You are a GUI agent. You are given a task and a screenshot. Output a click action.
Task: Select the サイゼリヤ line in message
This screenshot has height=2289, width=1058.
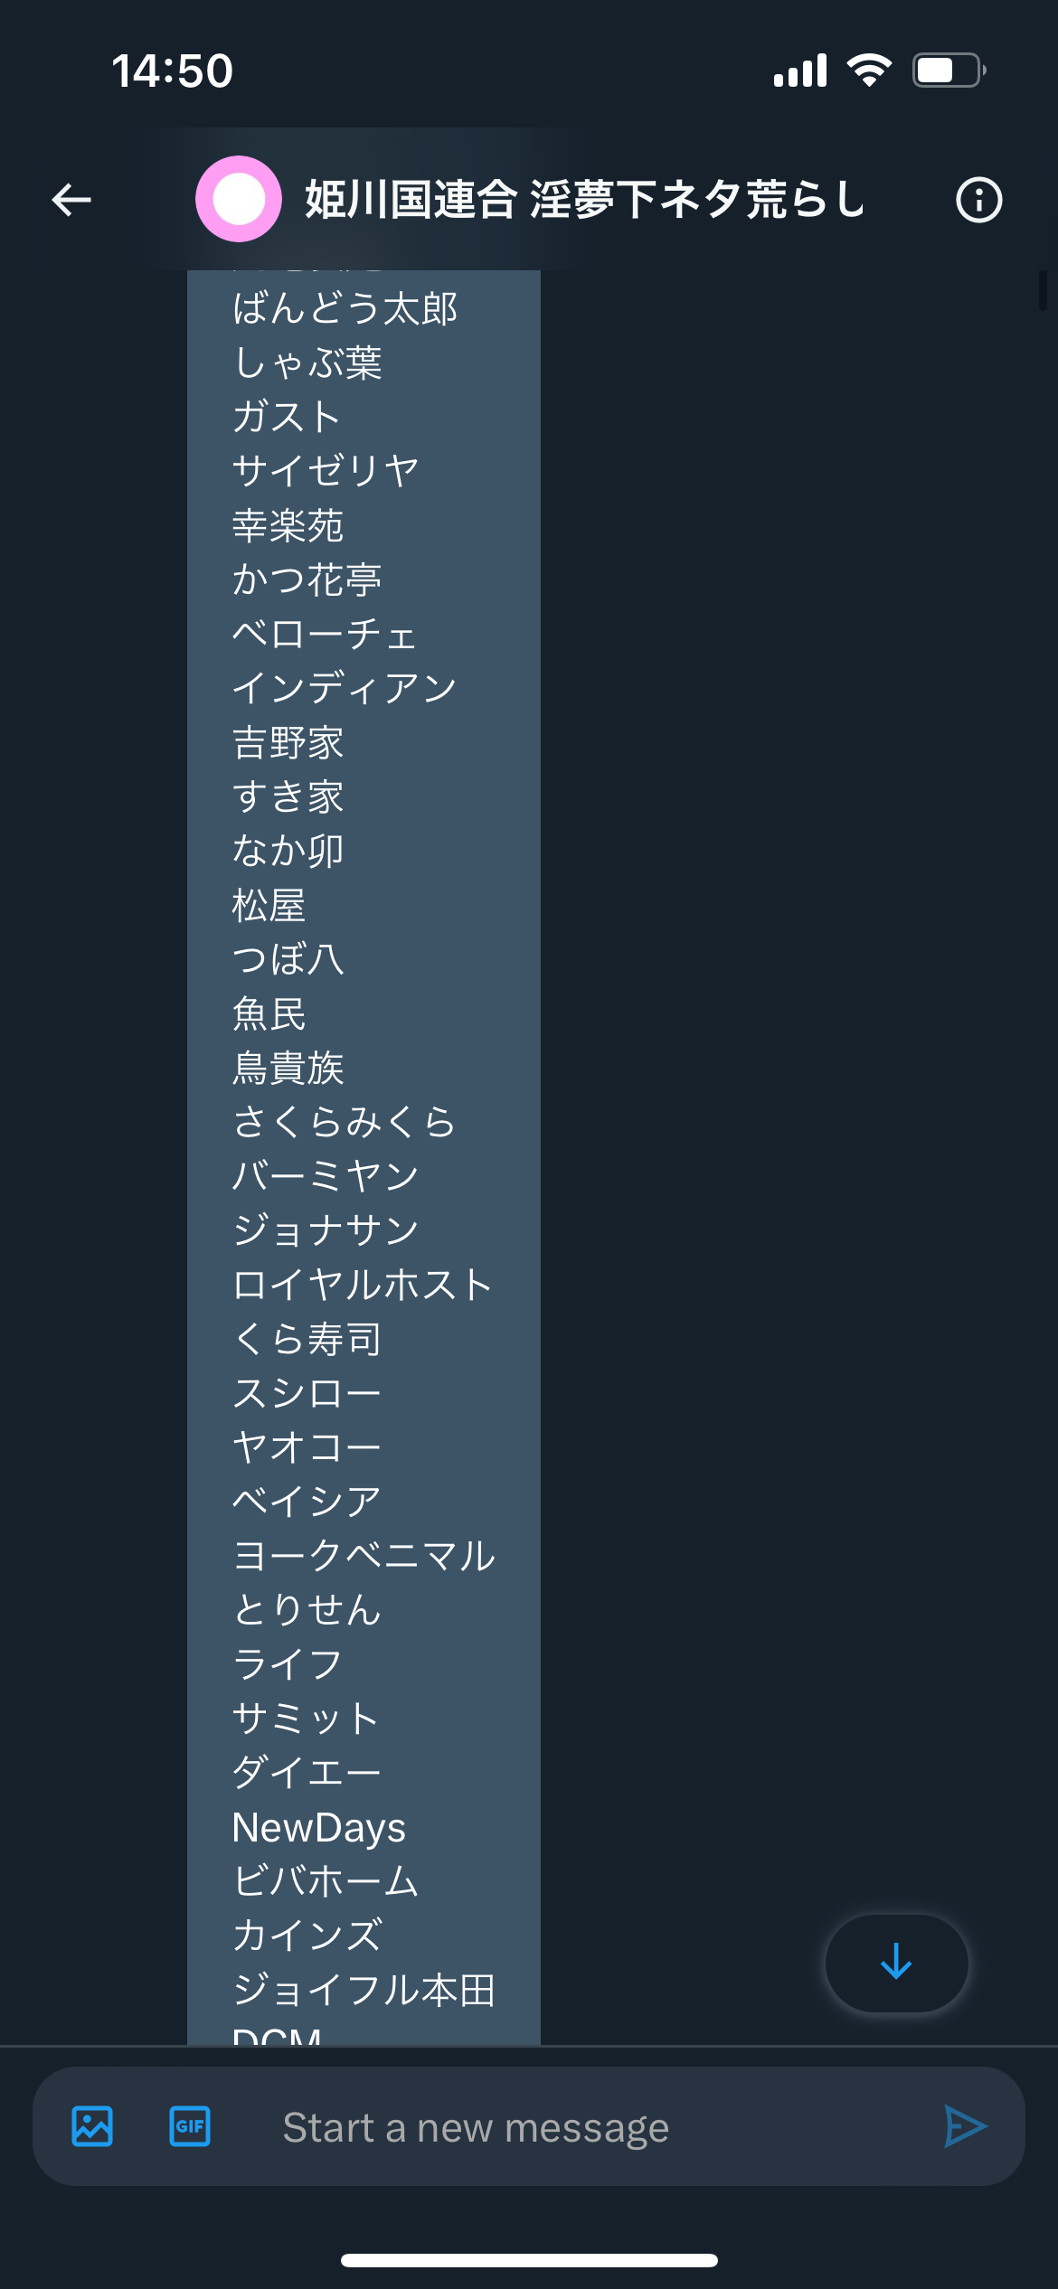pos(326,470)
